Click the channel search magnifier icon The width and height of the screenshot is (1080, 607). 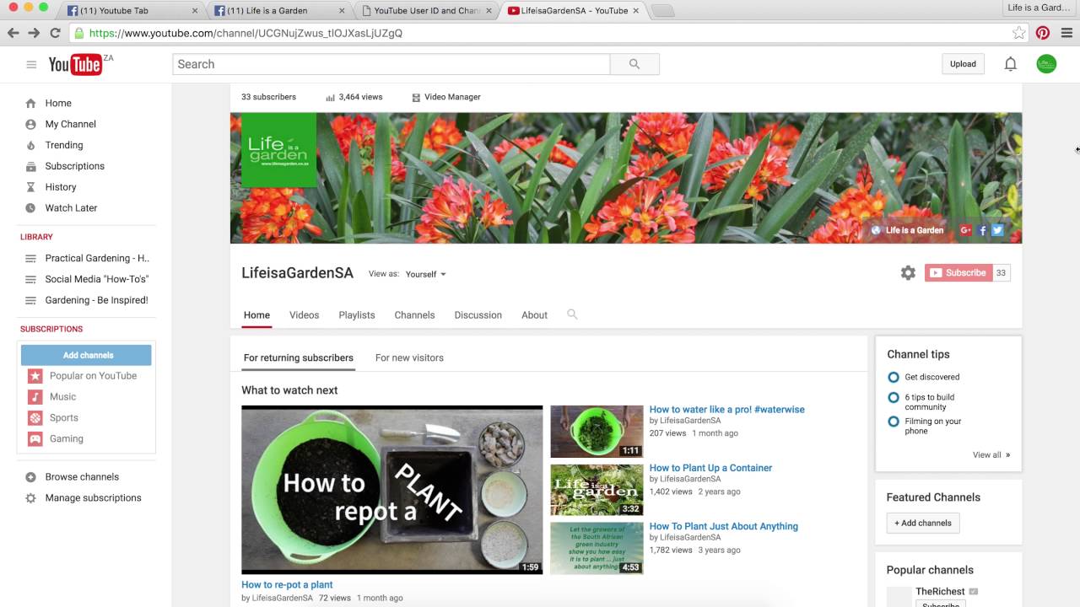click(572, 314)
